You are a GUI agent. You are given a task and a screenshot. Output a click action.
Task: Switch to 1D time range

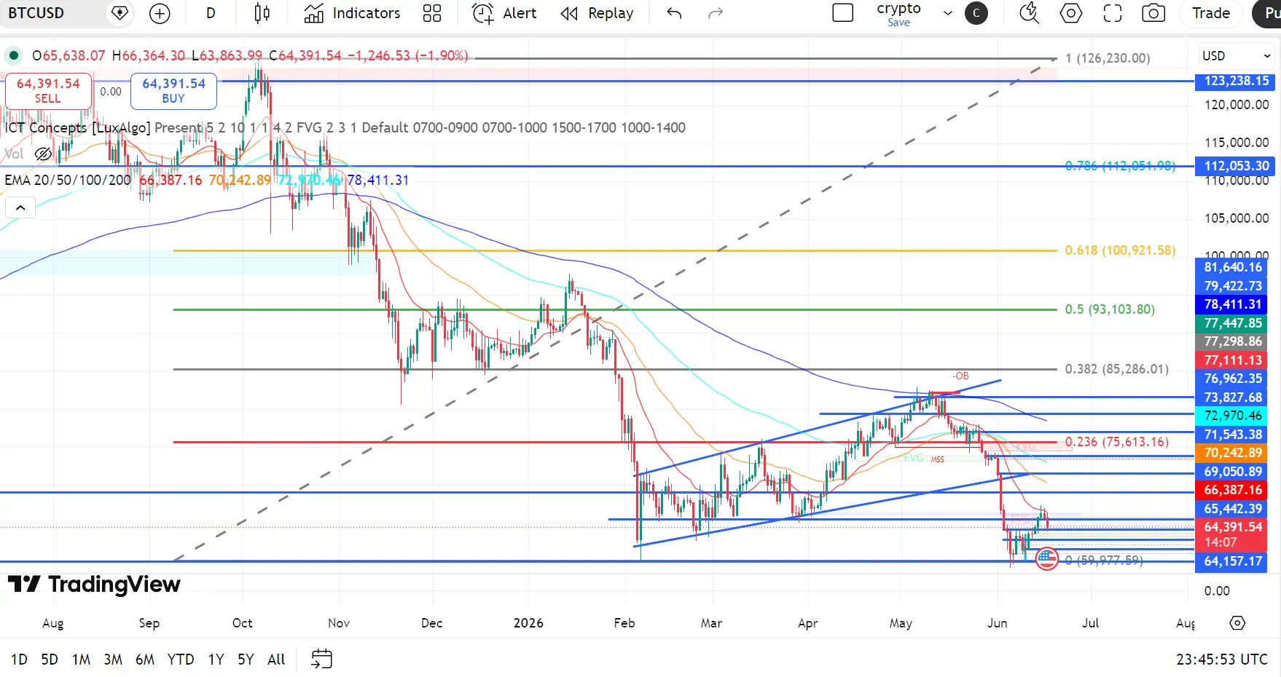[19, 660]
